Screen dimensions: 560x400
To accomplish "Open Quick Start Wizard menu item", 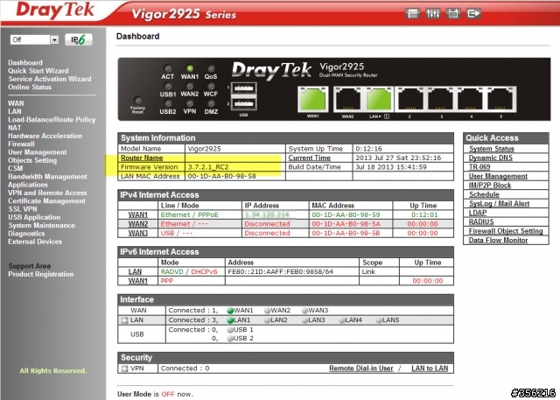I will 38,71.
